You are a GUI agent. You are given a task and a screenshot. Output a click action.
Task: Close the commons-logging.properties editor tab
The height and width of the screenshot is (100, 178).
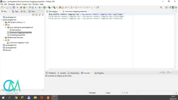(89, 11)
